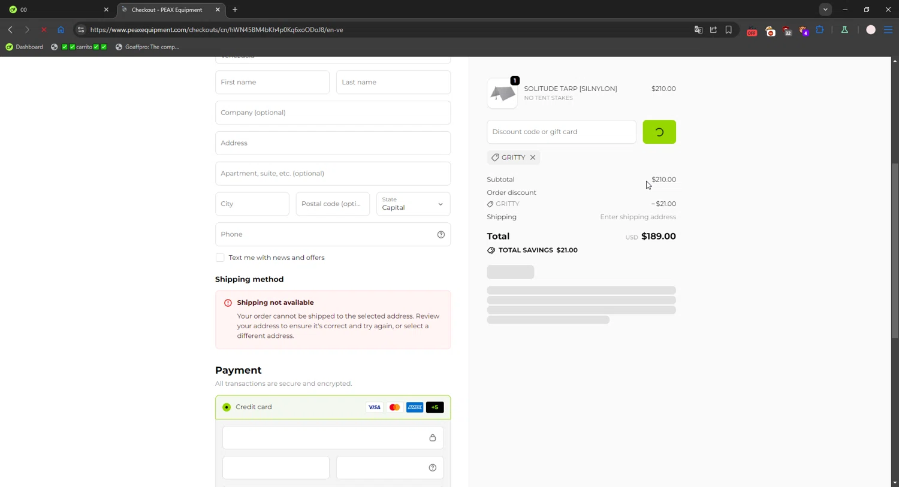
Task: Click the Mastercard logo
Action: pos(394,407)
